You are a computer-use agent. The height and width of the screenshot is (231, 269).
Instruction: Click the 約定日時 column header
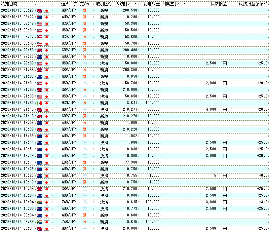click(9, 4)
